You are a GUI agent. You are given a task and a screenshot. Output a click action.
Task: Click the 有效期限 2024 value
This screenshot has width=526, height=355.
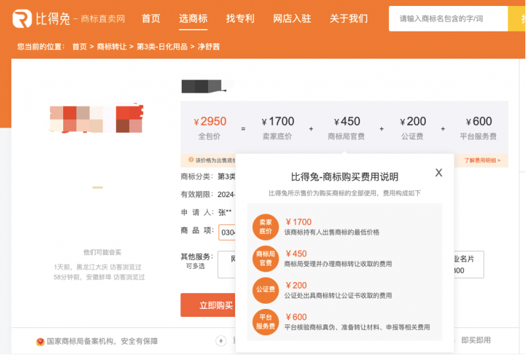coord(226,195)
